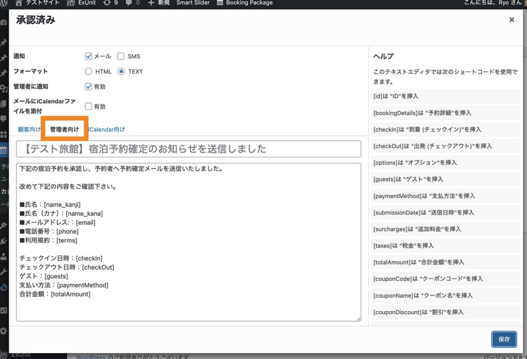
Task: Open the comments bubble icon
Action: click(x=129, y=3)
